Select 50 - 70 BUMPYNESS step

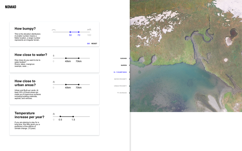click(120, 72)
